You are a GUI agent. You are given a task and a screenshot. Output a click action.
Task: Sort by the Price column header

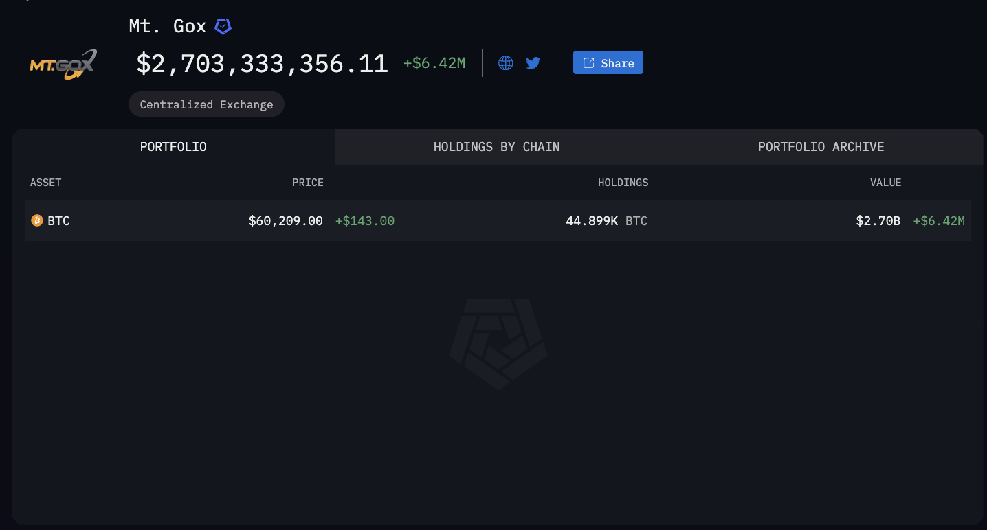click(x=307, y=183)
